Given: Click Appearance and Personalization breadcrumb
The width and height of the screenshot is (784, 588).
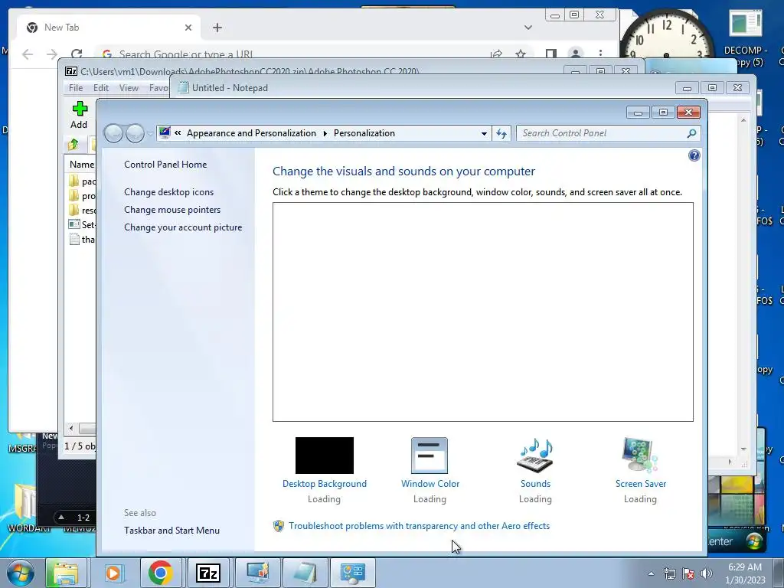Looking at the screenshot, I should (x=251, y=133).
